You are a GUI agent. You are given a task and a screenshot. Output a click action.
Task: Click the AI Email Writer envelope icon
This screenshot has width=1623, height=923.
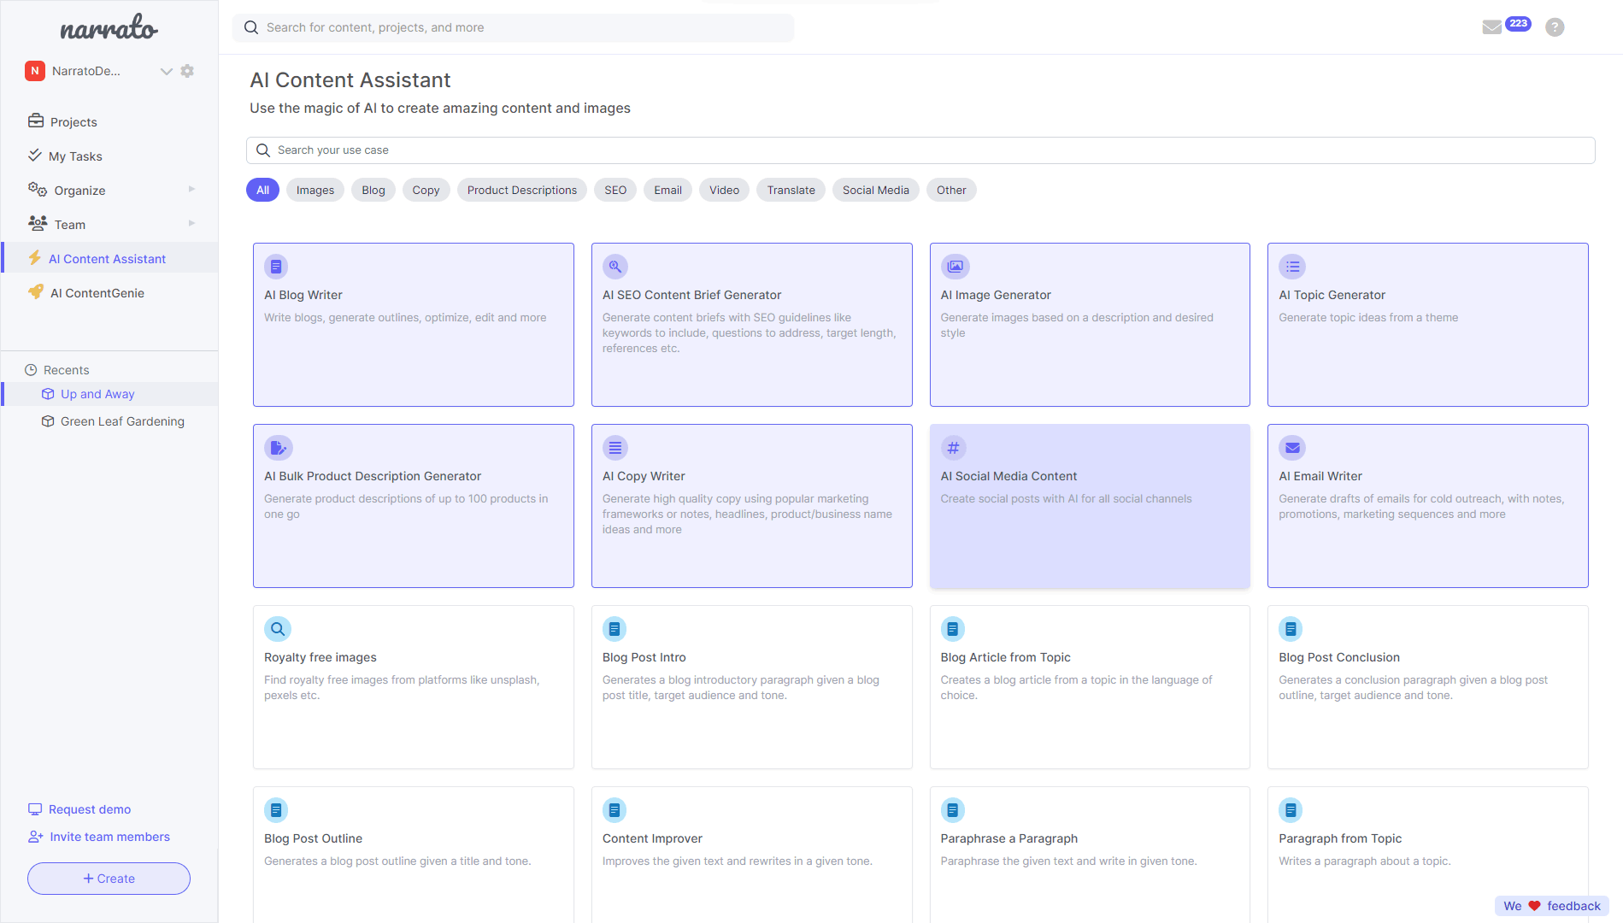point(1292,448)
